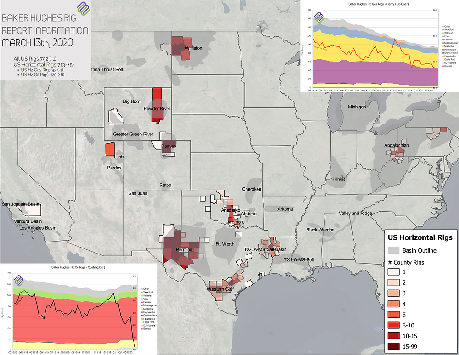Click Haynesville in the gas rigs chart legend
459x355 pixels.
pos(449,50)
